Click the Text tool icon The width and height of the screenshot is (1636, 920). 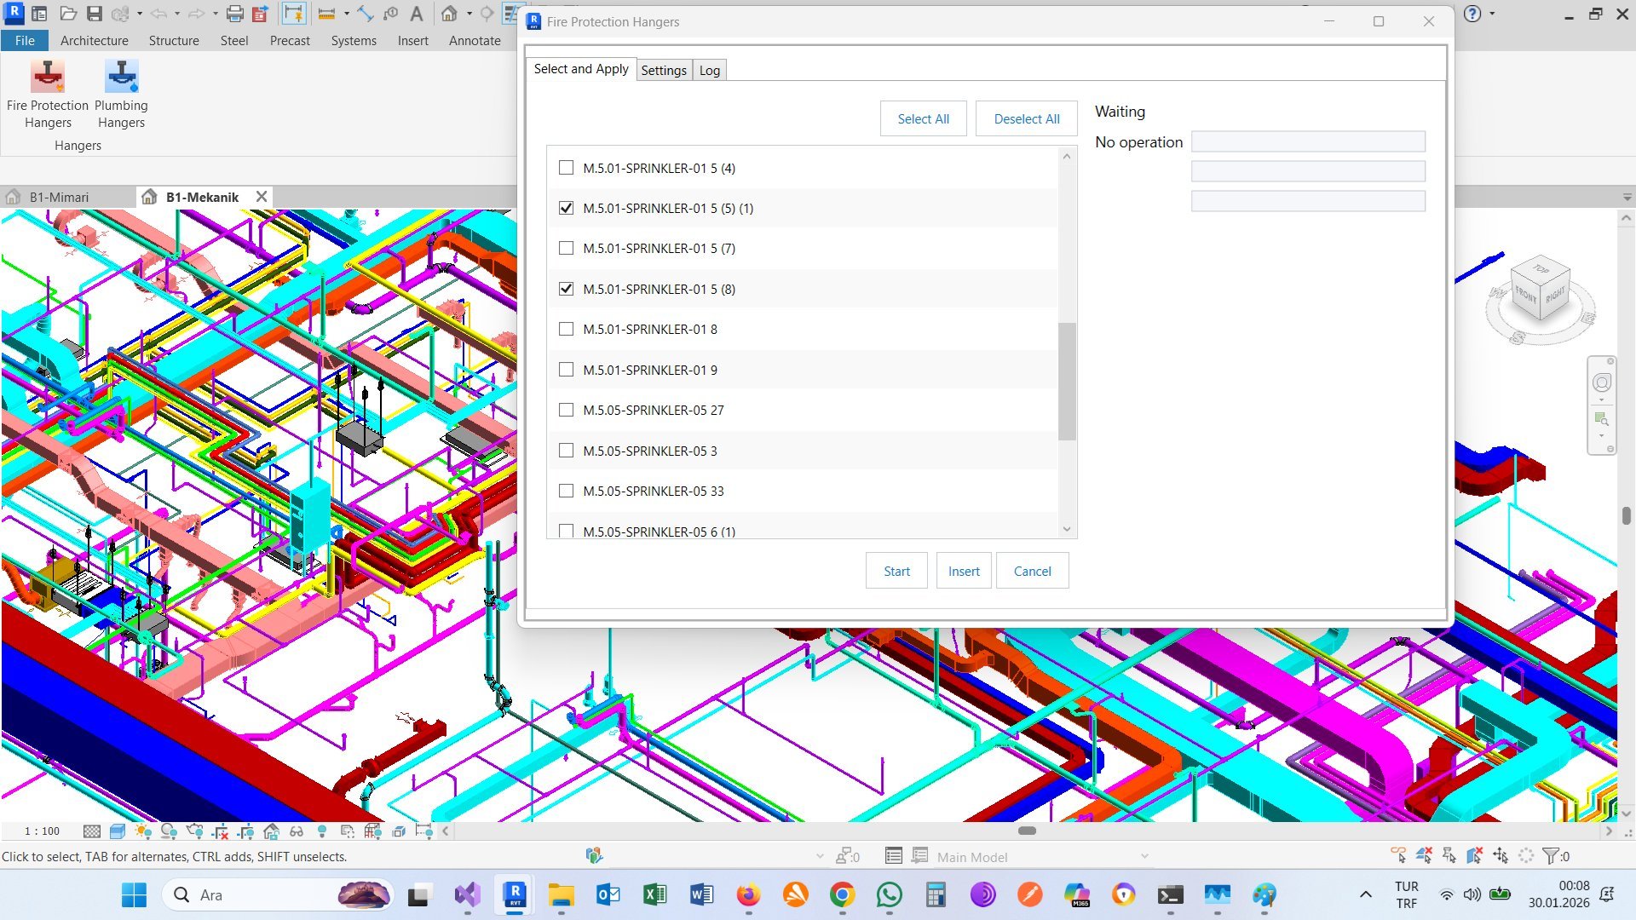pos(417,14)
